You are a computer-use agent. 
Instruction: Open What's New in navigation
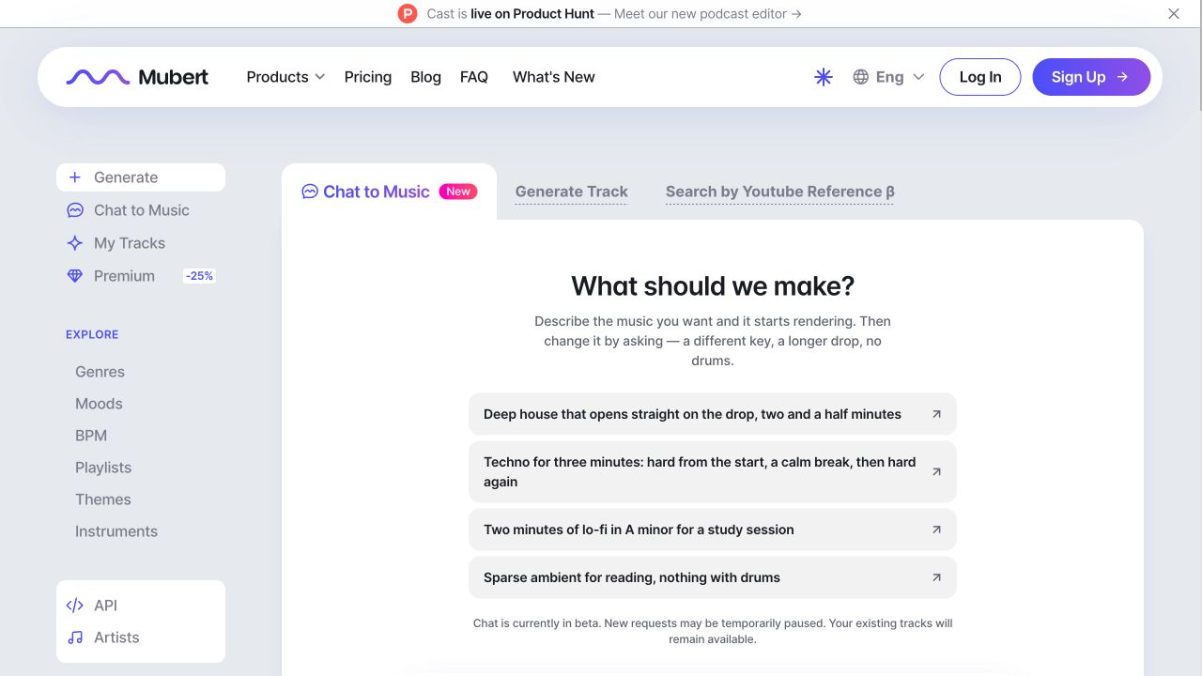click(554, 77)
